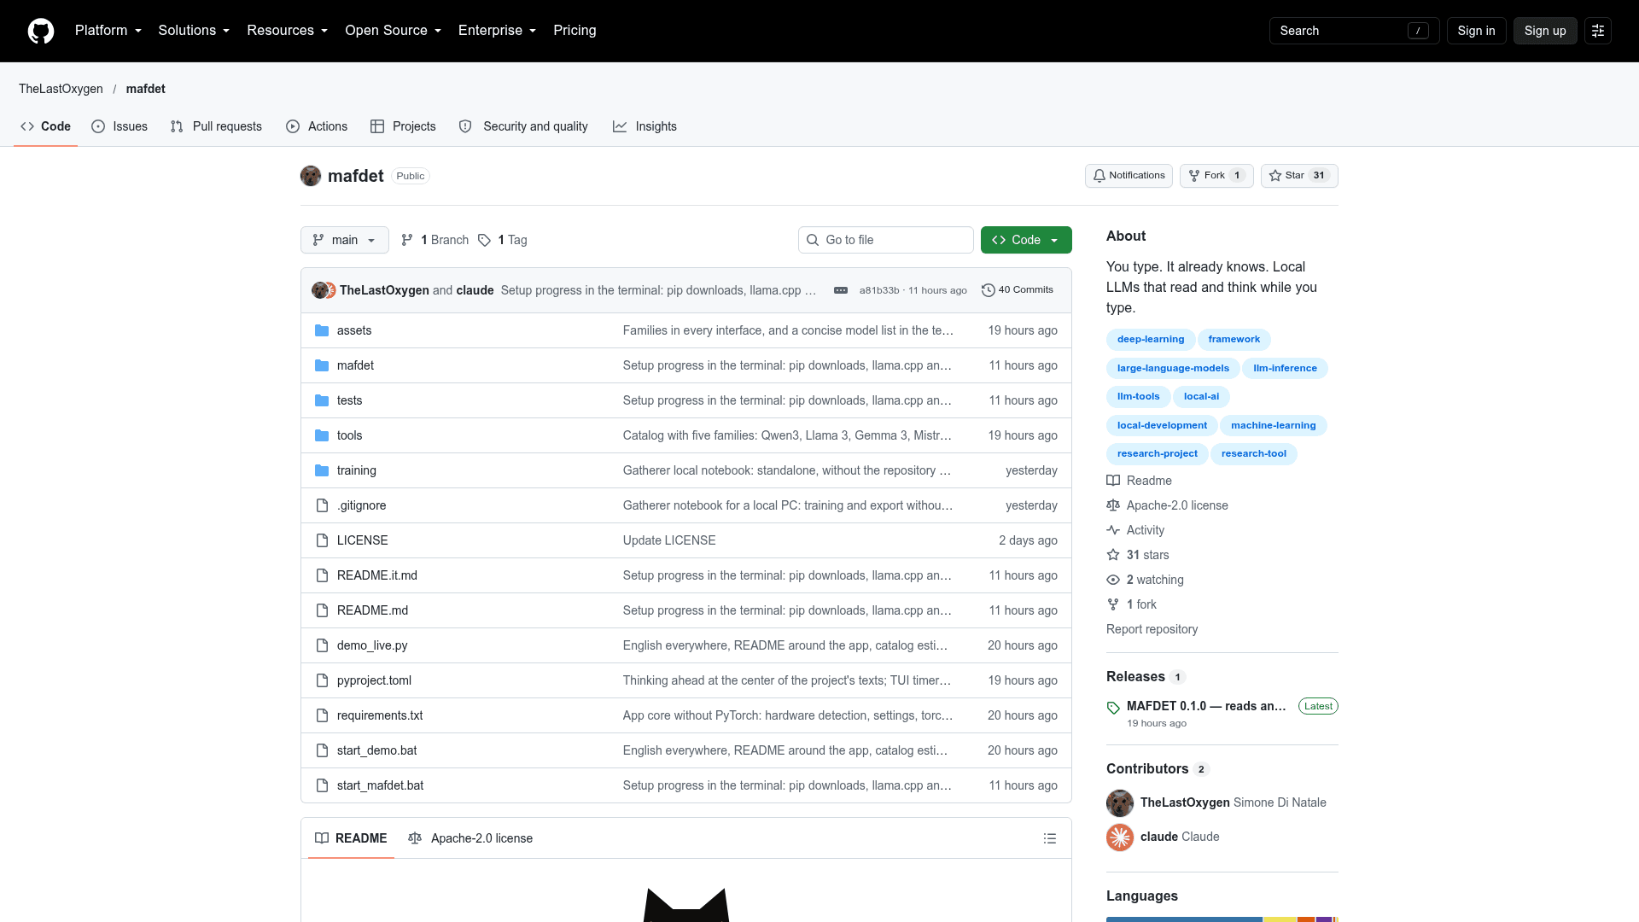The height and width of the screenshot is (922, 1639).
Task: Open the GitHub home logo
Action: pos(41,31)
